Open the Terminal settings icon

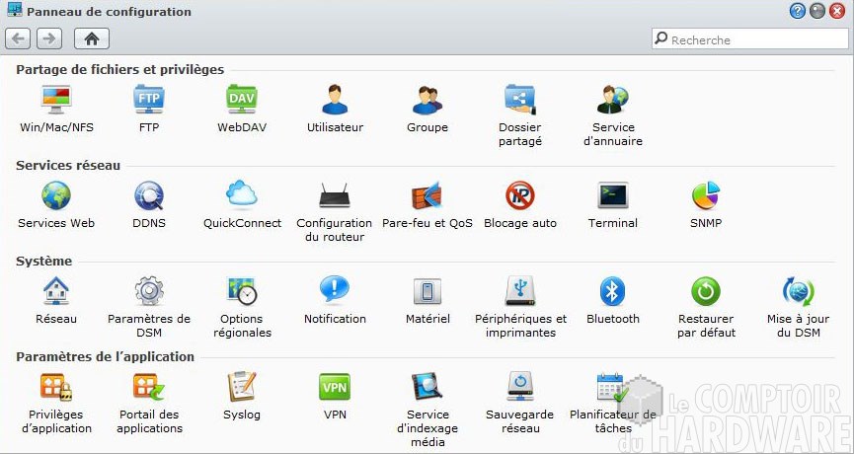point(613,195)
